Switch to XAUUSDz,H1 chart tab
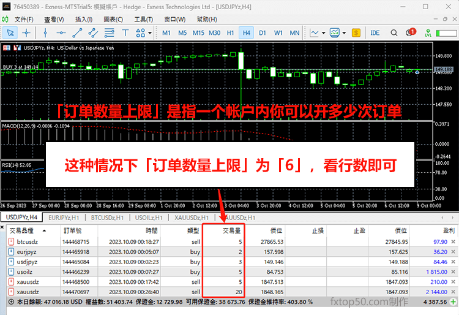Viewport: 459px width, 315px height. coord(192,218)
